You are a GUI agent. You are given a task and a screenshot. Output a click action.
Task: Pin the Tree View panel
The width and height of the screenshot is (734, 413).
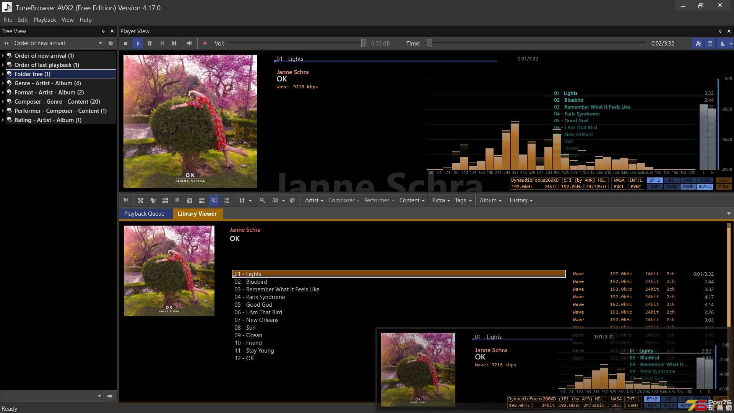point(103,31)
